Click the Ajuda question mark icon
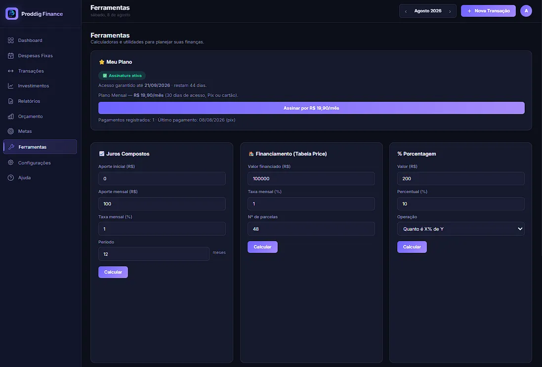 click(x=11, y=178)
